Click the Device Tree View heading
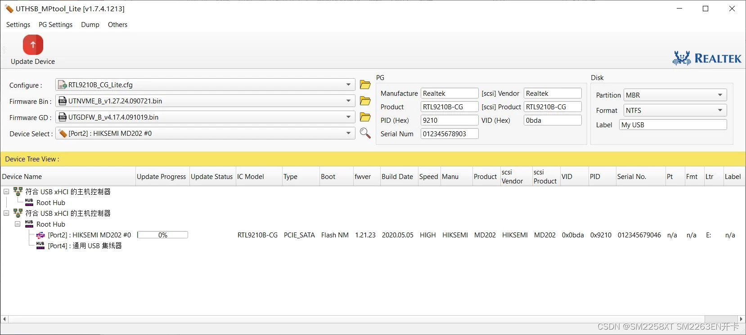Image resolution: width=746 pixels, height=335 pixels. [x=32, y=159]
